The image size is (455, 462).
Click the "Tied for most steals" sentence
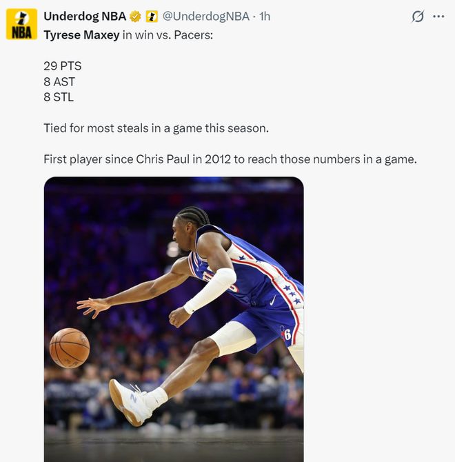click(156, 128)
